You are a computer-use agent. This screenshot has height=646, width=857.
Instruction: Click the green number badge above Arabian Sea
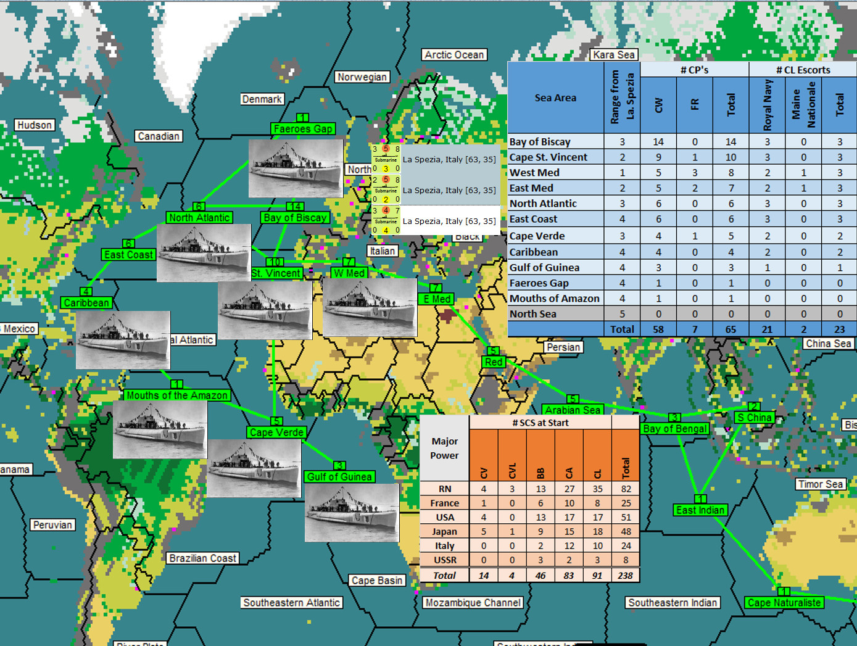coord(573,399)
